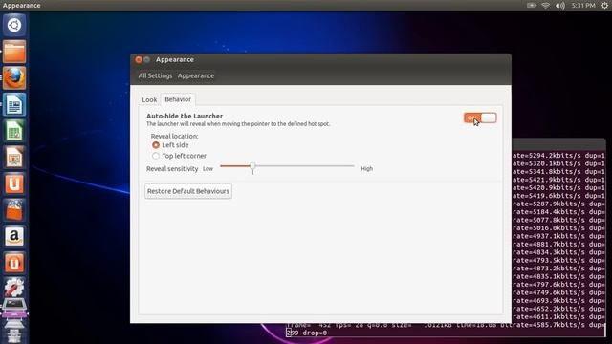
Task: Click the Reveal sensitivity slider handle
Action: pyautogui.click(x=252, y=166)
